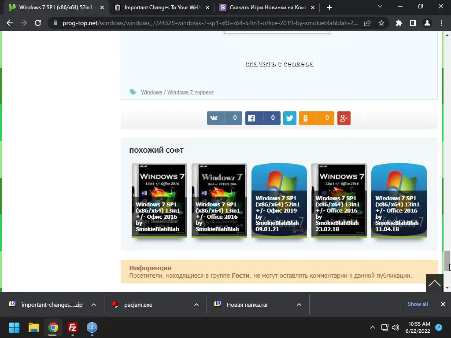The height and width of the screenshot is (338, 451).
Task: Share on Google Plus
Action: click(344, 118)
